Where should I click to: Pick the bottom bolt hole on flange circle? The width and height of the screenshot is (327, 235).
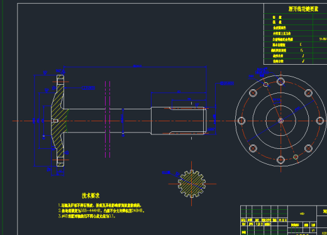click(x=280, y=160)
